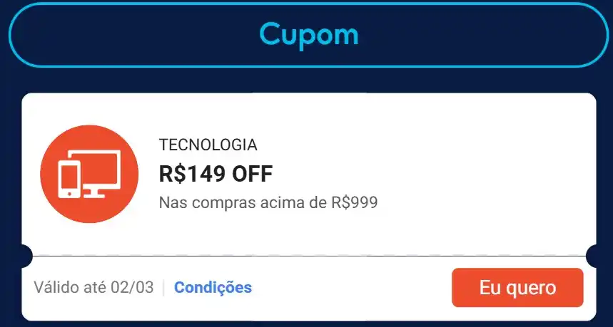613x327 pixels.
Task: Click the word Cupom in the header
Action: click(x=309, y=34)
